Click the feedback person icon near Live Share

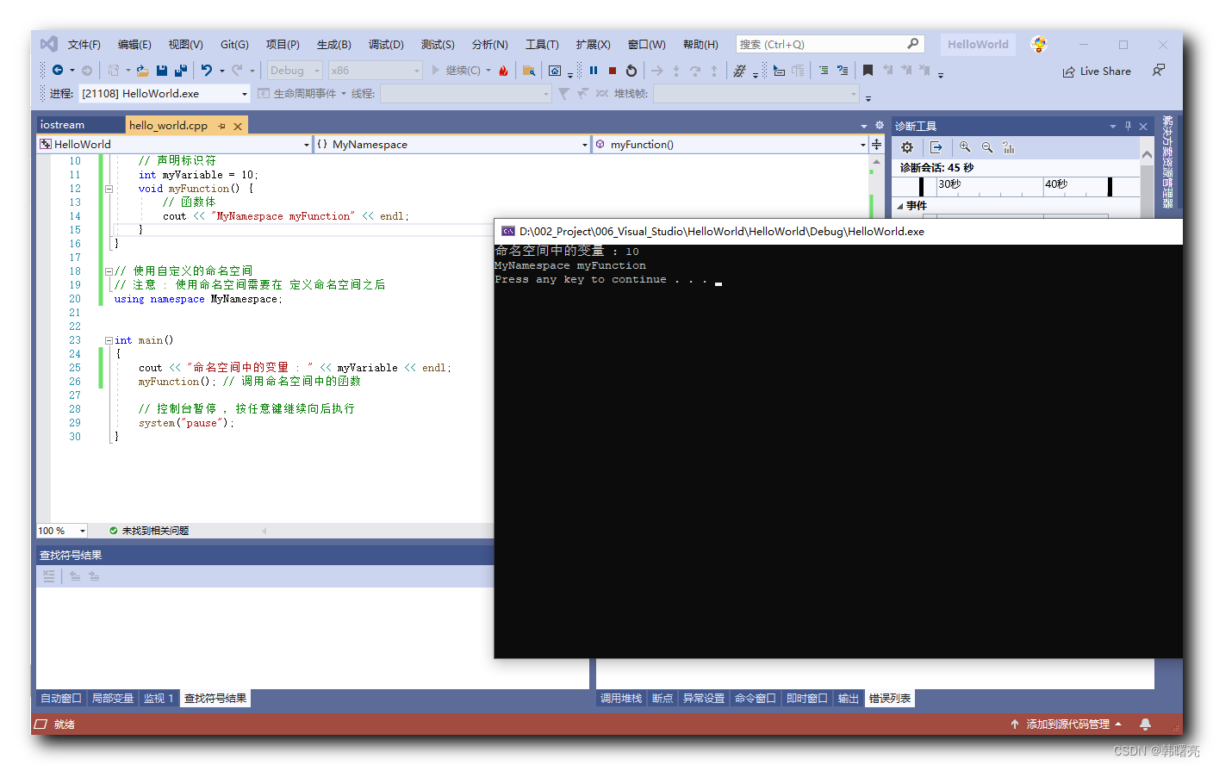1159,71
